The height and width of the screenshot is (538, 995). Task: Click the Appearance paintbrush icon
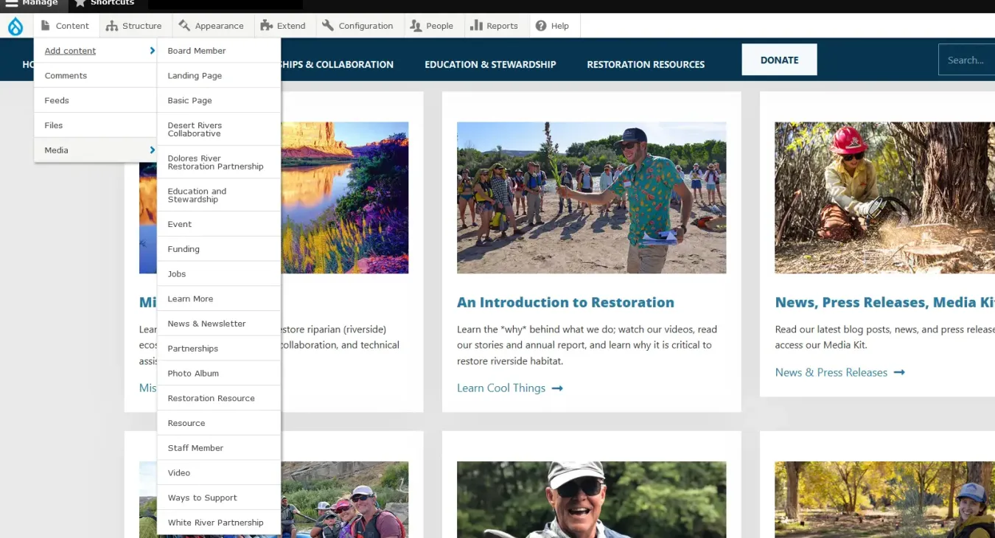coord(184,26)
